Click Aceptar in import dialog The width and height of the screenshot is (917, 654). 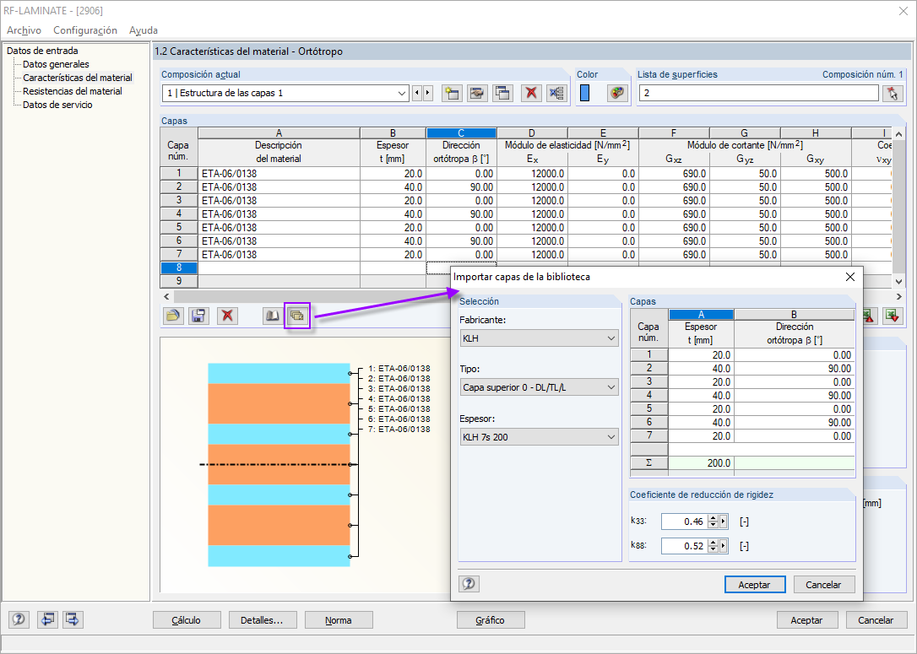(754, 585)
